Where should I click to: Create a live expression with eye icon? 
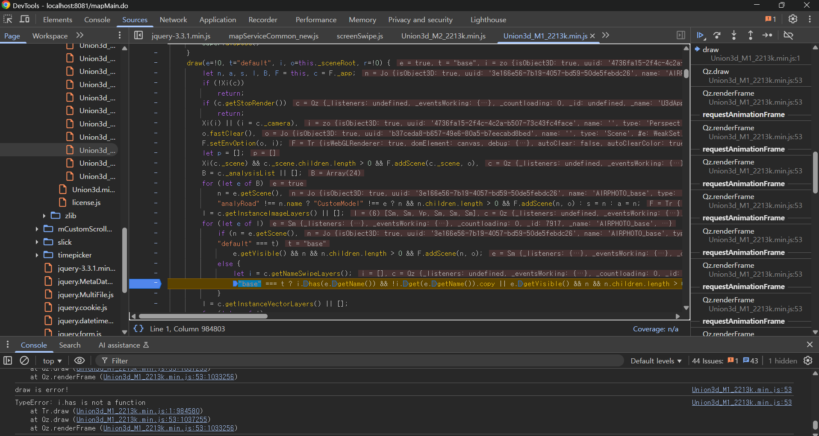coord(80,361)
